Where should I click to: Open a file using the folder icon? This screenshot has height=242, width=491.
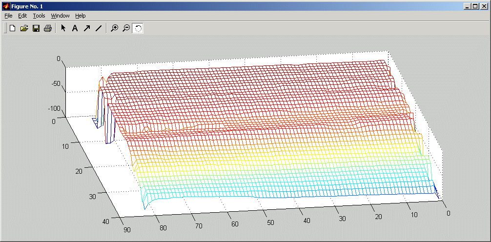[x=24, y=28]
